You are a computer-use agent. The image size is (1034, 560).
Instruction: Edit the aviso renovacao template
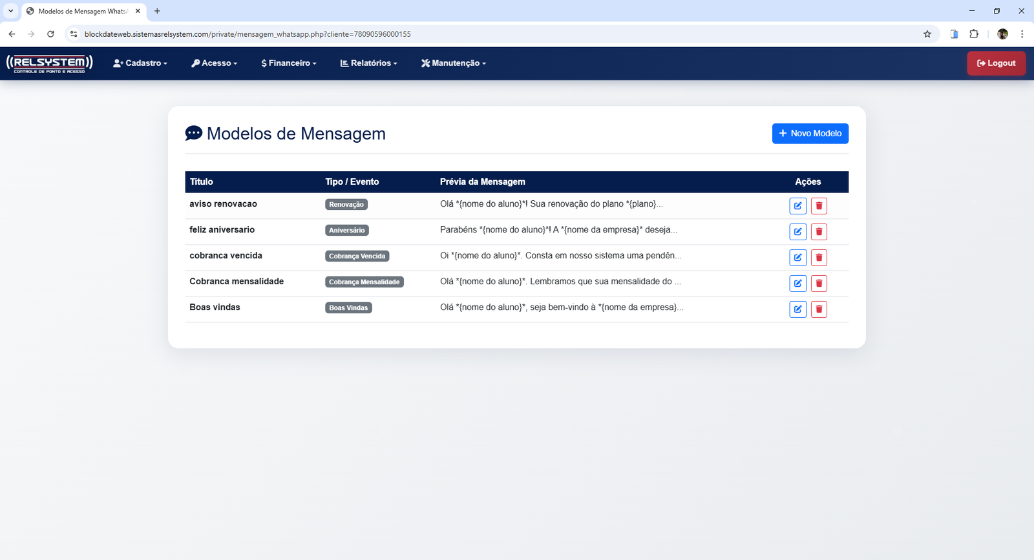pyautogui.click(x=797, y=206)
